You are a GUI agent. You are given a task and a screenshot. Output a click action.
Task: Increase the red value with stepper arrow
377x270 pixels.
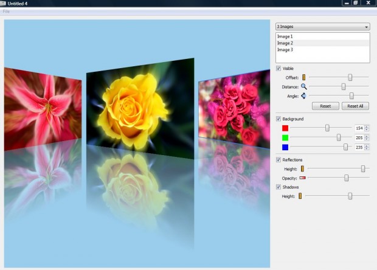tap(367, 126)
